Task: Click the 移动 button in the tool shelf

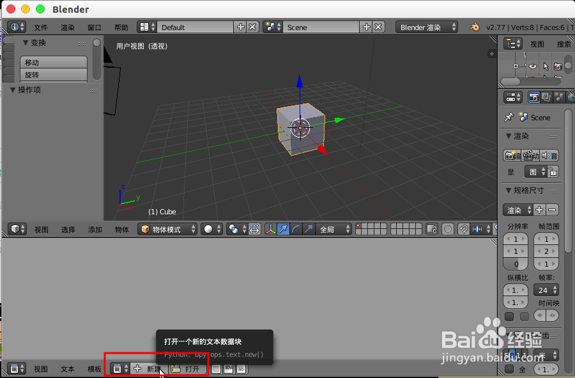Action: pyautogui.click(x=53, y=63)
